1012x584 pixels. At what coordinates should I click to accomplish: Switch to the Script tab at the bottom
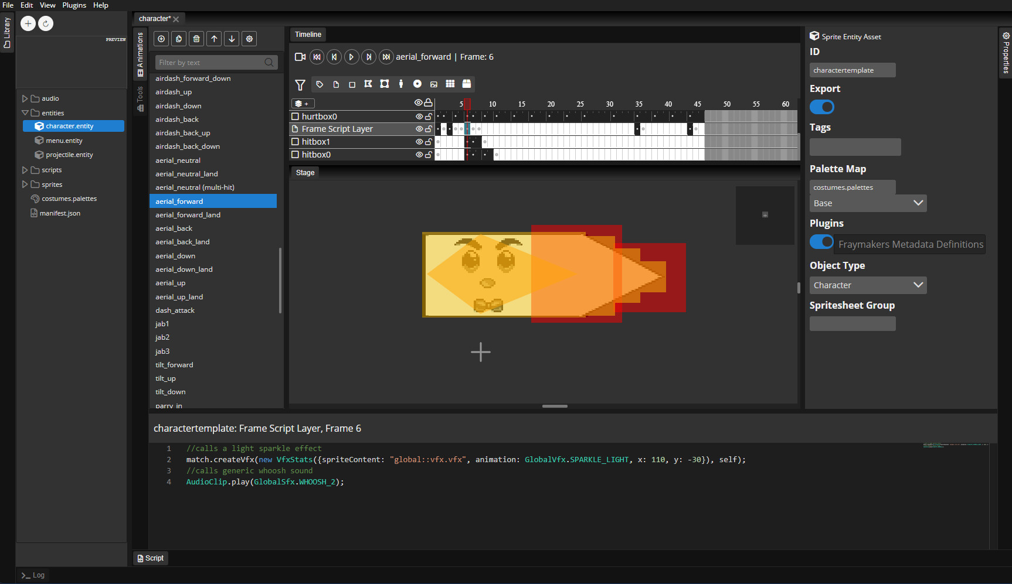150,558
